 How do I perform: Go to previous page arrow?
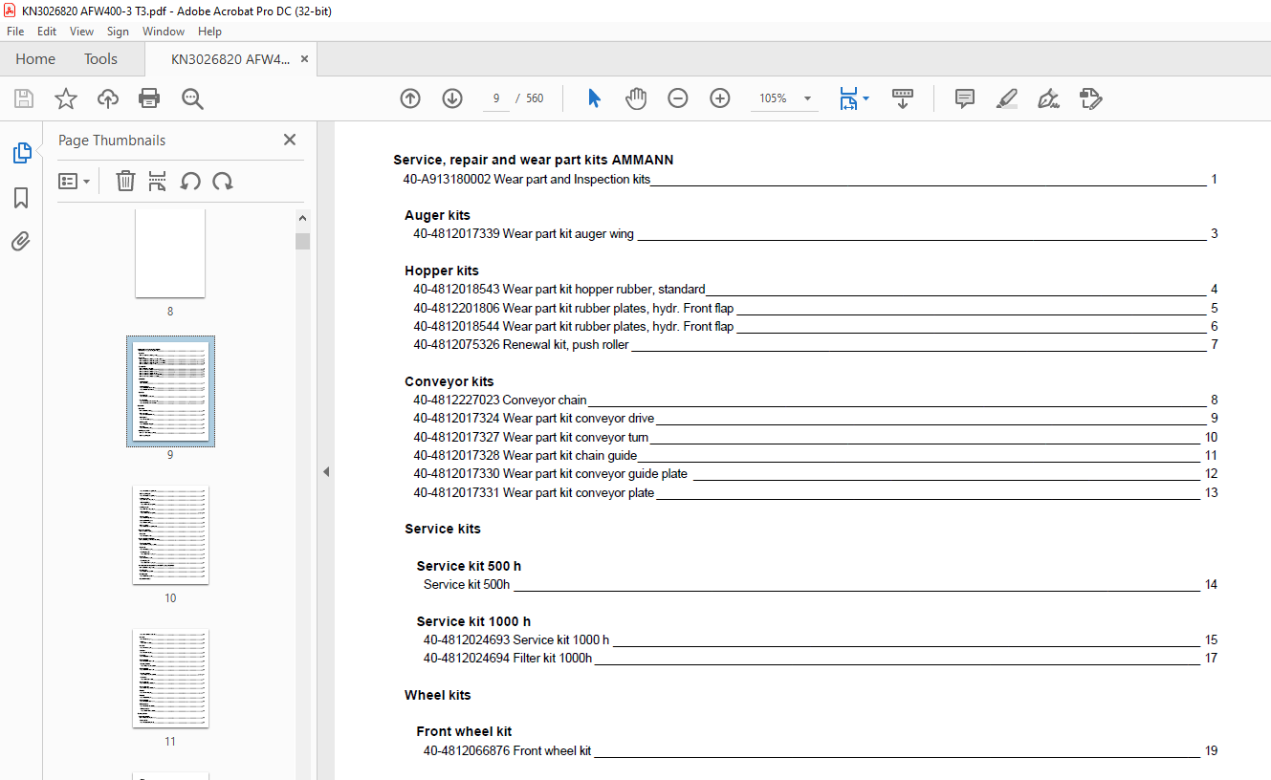tap(410, 98)
